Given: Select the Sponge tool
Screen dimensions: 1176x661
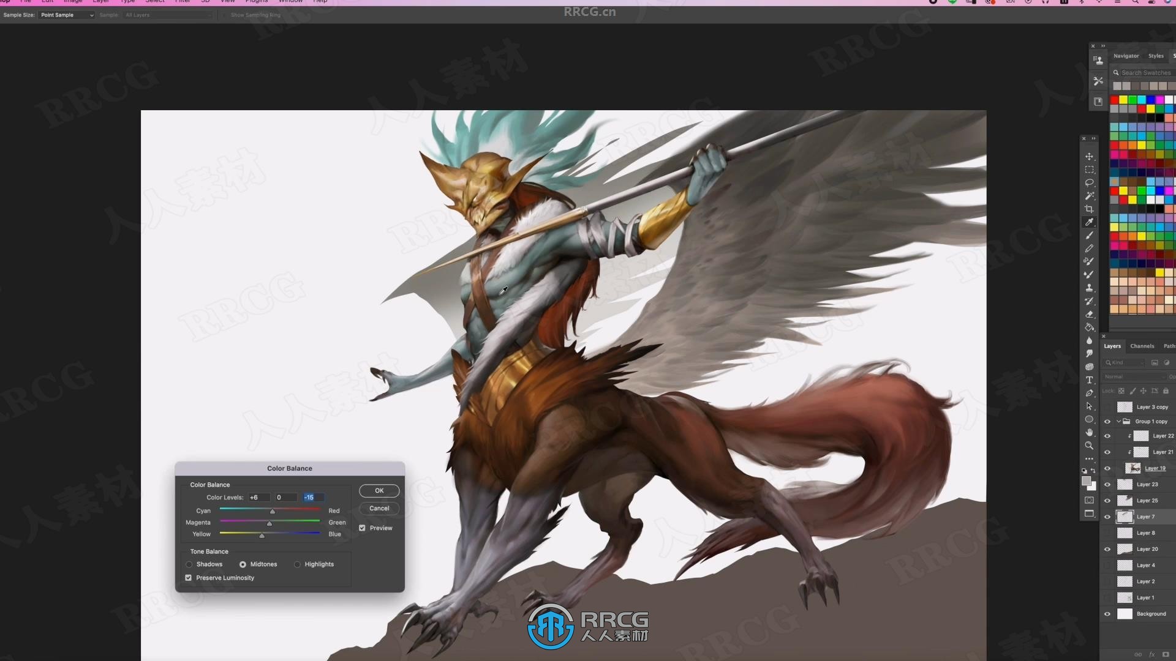Looking at the screenshot, I should coord(1089,367).
